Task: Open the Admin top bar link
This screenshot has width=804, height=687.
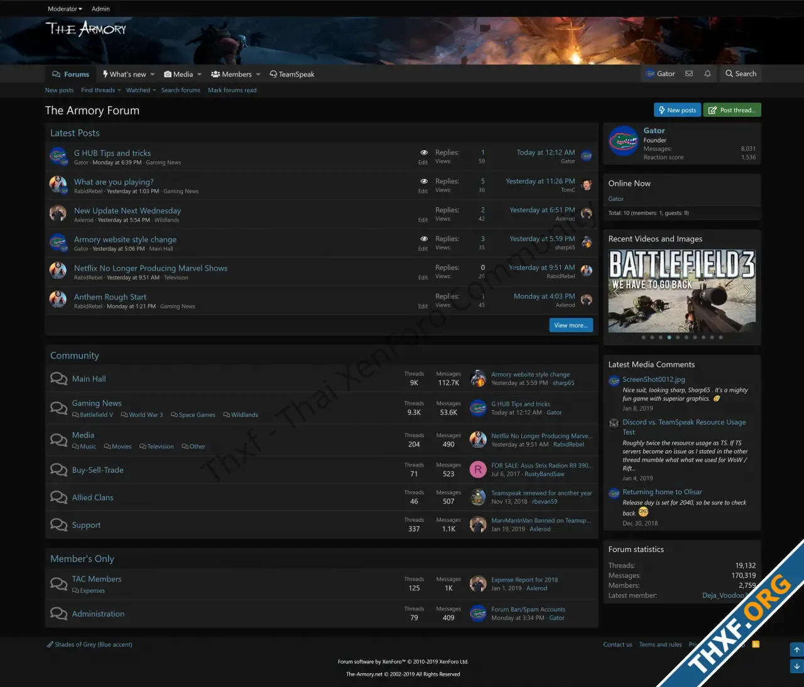Action: 100,9
